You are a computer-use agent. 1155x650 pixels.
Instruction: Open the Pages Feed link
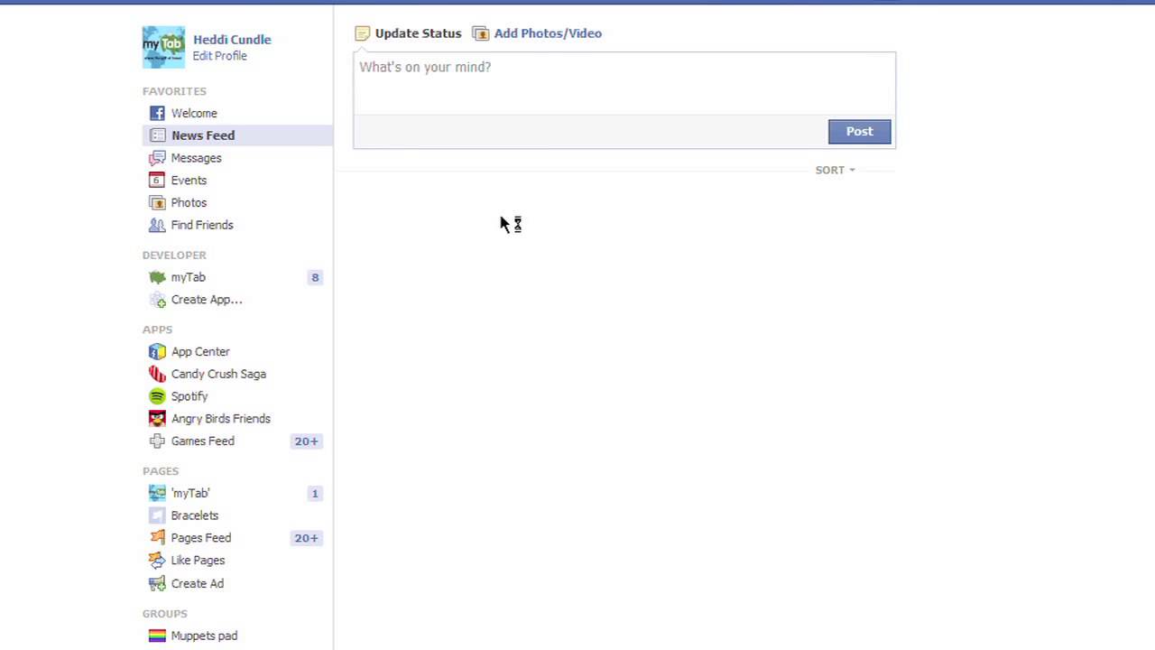point(201,538)
